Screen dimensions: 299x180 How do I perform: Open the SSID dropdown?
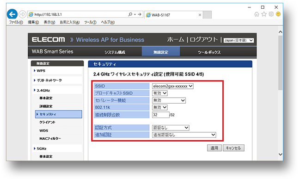coord(173,86)
